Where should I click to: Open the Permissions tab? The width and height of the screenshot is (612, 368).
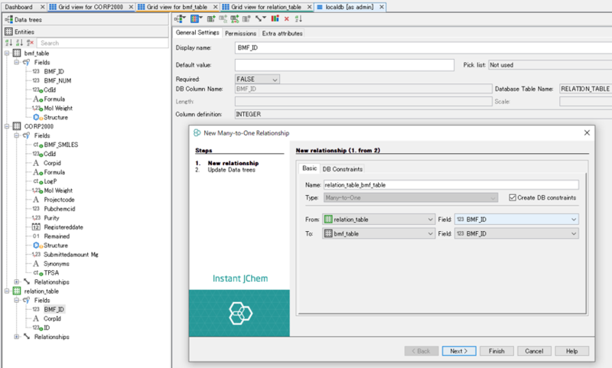click(240, 34)
